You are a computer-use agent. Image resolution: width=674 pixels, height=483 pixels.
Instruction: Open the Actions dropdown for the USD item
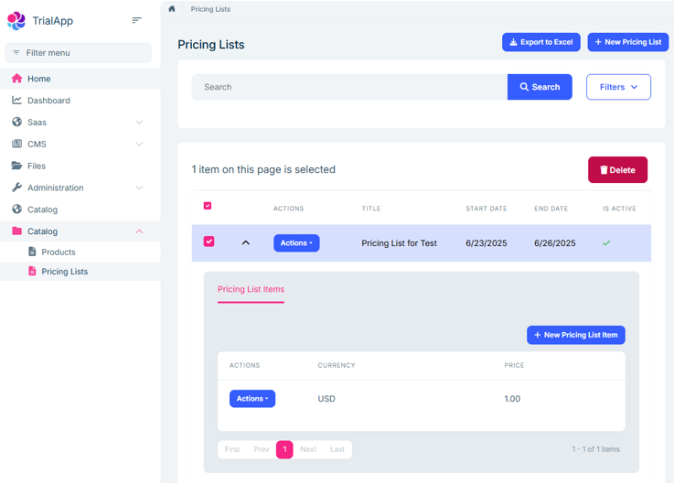click(252, 399)
